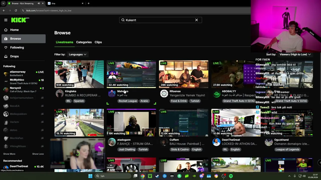Close the tina tab
Screen dimensions: 321x180
tap(83, 3)
